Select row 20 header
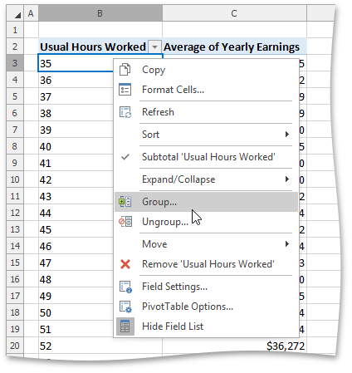 click(x=15, y=346)
